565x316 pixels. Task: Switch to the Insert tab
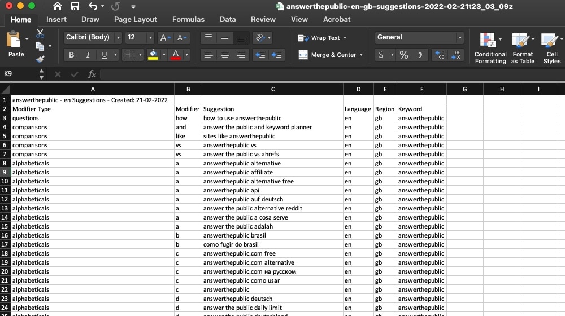(56, 19)
